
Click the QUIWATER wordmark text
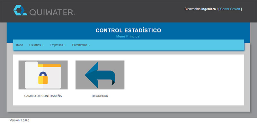52,13
